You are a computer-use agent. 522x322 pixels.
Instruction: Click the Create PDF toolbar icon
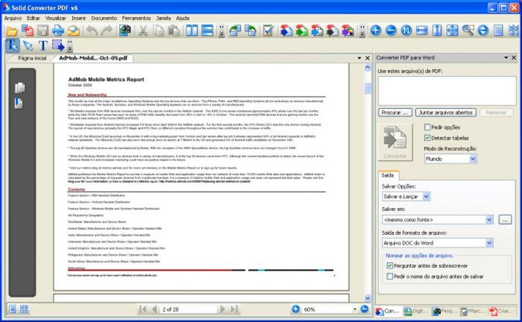[x=27, y=31]
